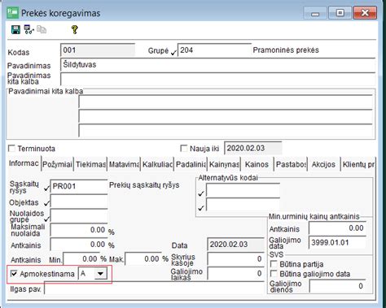Open lookup checkmark beside Sąskaitų ryšys
Screen dimensions: 386x308
(x=46, y=188)
